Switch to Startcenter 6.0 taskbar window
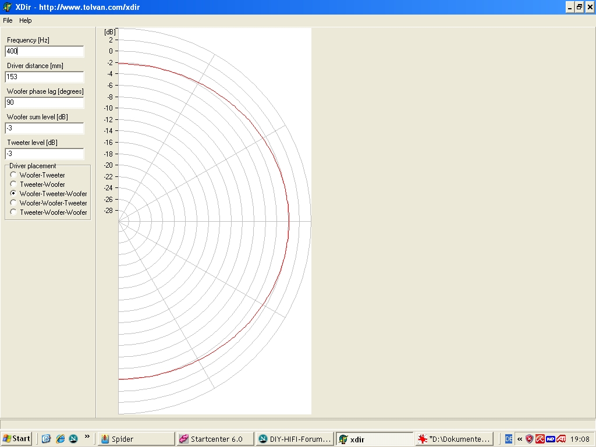 tap(215, 439)
